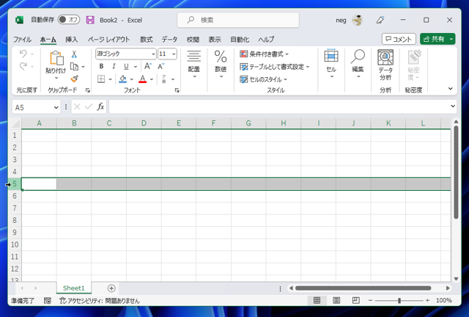Switch to the 数式 tab
469x317 pixels.
click(x=147, y=39)
